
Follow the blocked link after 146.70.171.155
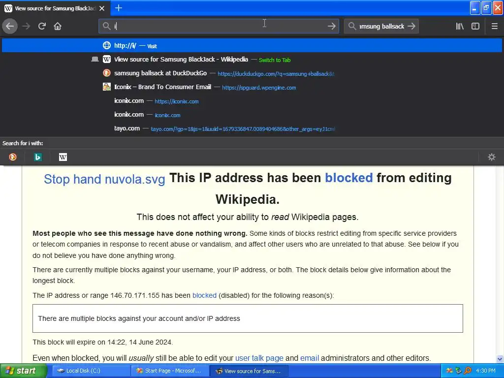point(204,295)
